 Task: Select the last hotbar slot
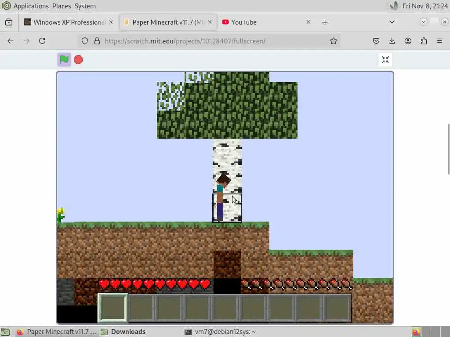click(x=337, y=308)
